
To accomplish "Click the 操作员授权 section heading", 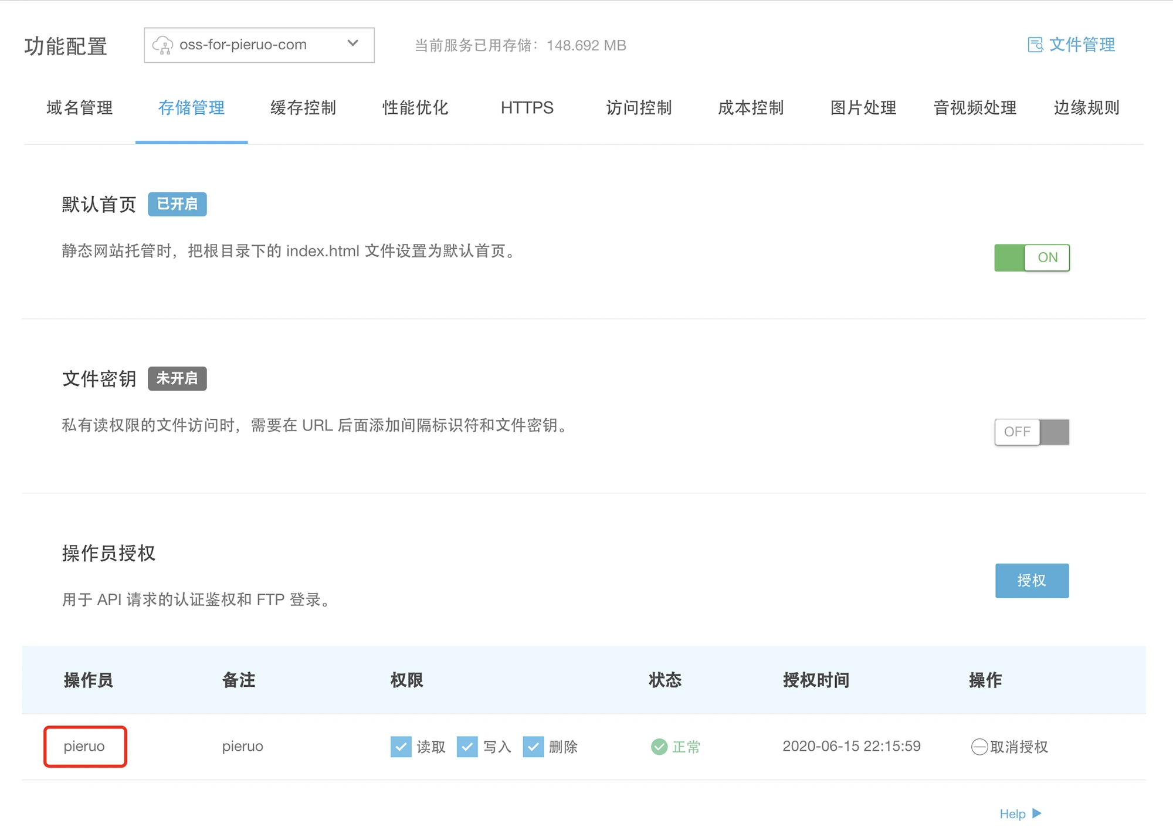I will pyautogui.click(x=109, y=553).
